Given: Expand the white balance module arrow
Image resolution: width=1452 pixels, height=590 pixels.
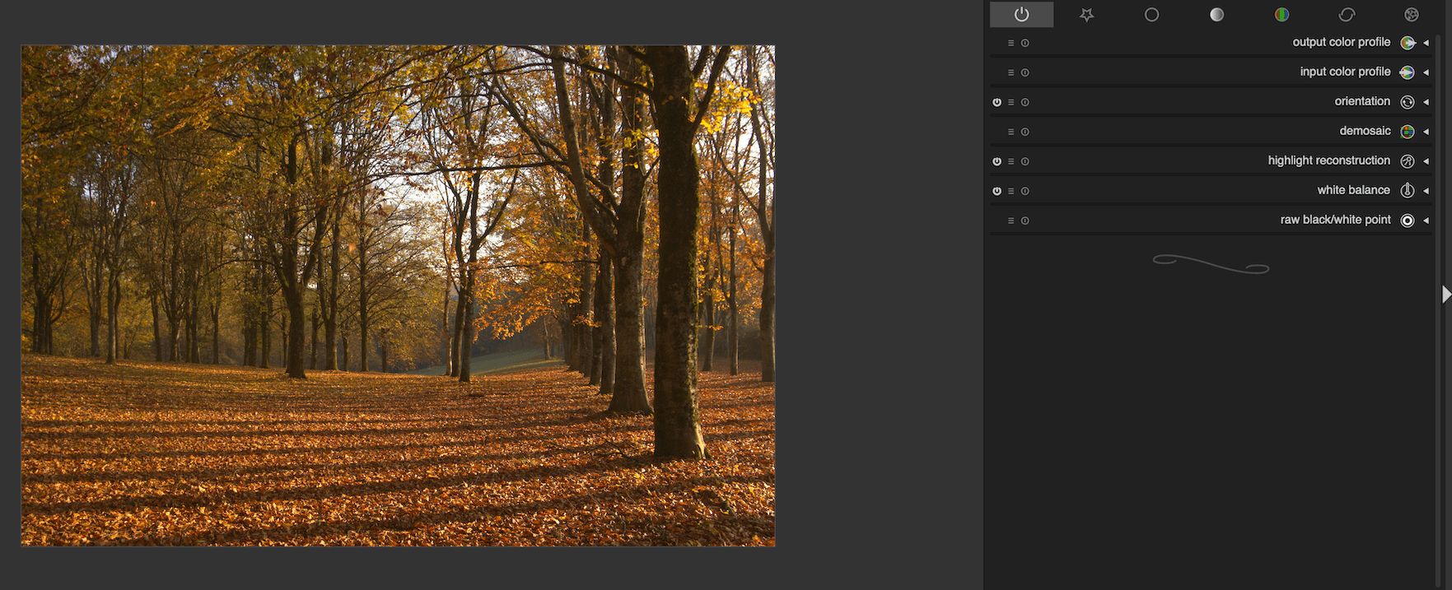Looking at the screenshot, I should [x=1426, y=191].
